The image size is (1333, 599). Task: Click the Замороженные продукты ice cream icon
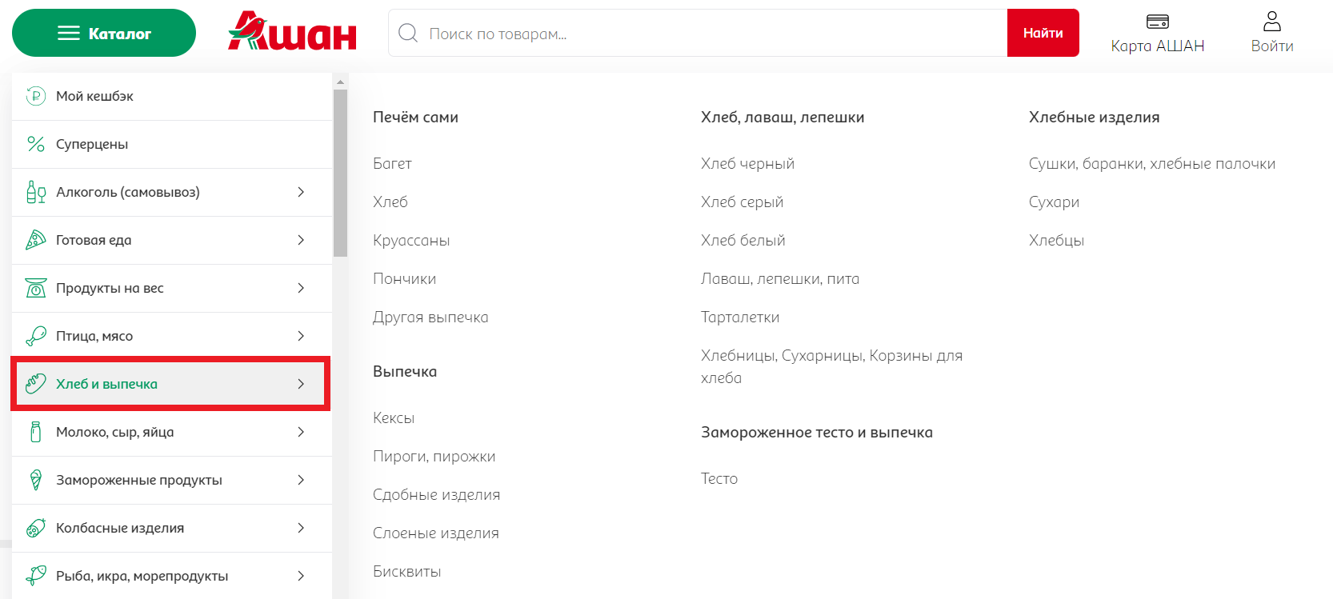[36, 480]
